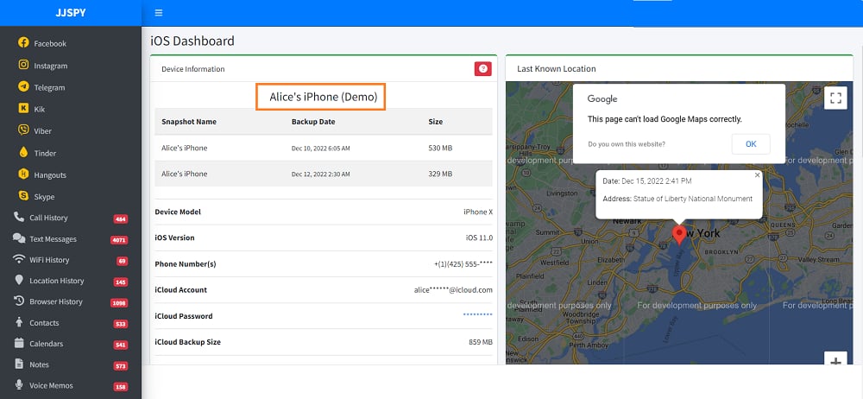The image size is (863, 399).
Task: Zoom in on the map with plus button
Action: pyautogui.click(x=835, y=360)
